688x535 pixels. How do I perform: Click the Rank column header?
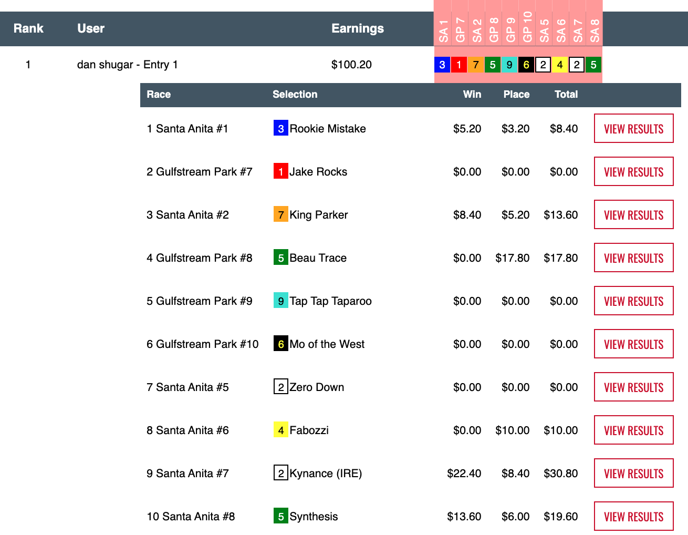[28, 28]
